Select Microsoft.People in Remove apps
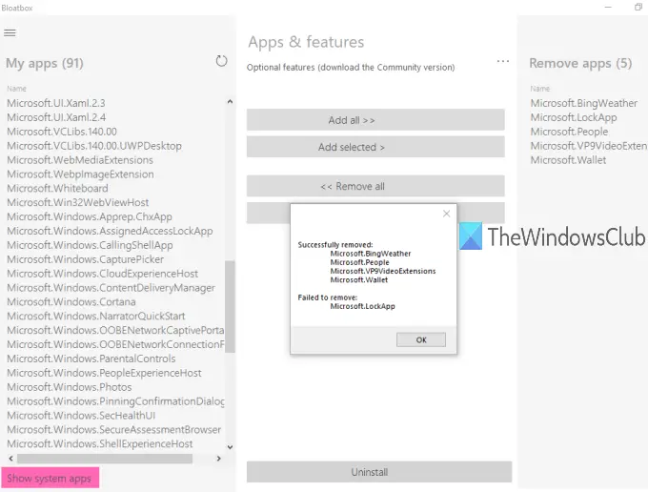Image resolution: width=648 pixels, height=492 pixels. point(569,132)
